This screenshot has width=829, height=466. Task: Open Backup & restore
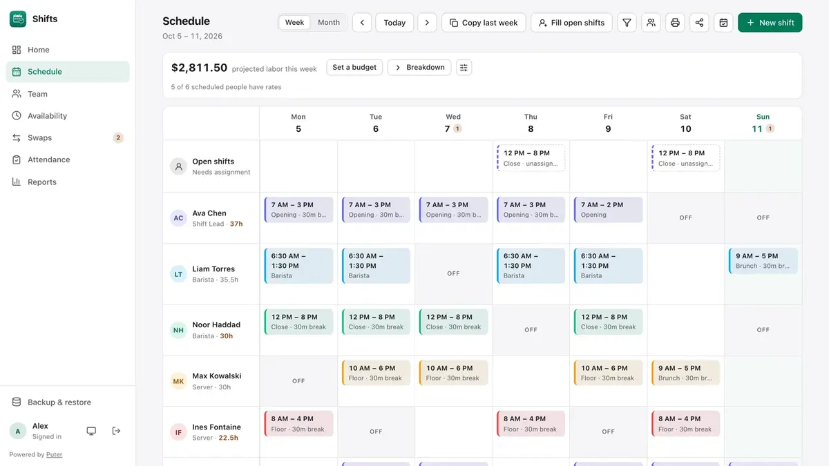[68, 402]
